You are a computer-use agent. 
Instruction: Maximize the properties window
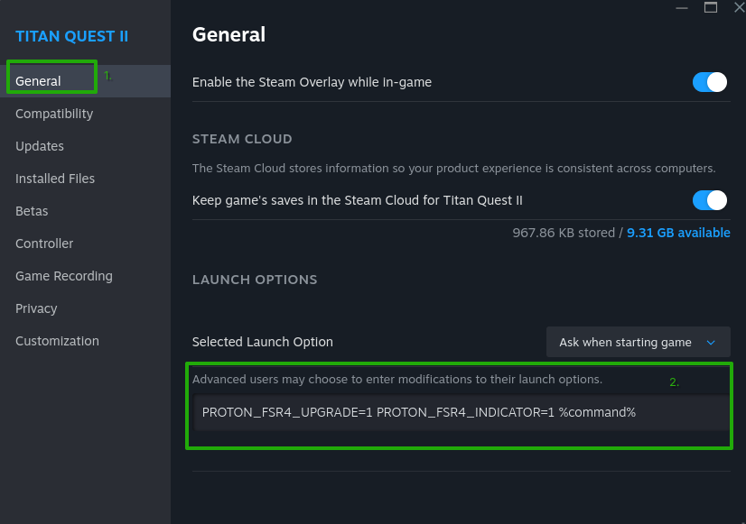tap(711, 7)
